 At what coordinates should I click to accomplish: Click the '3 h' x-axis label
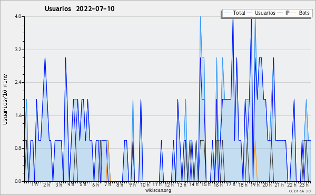point(58,184)
